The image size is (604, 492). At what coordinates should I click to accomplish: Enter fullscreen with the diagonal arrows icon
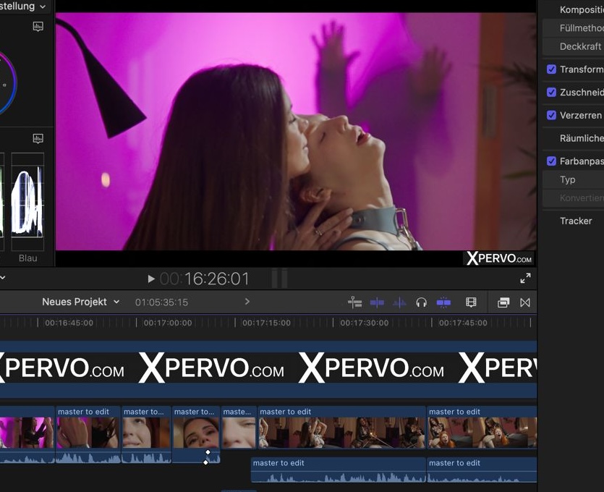(x=525, y=278)
